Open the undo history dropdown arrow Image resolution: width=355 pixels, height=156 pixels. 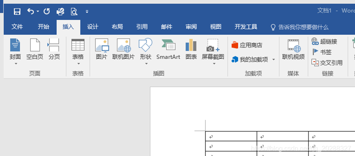click(x=38, y=11)
